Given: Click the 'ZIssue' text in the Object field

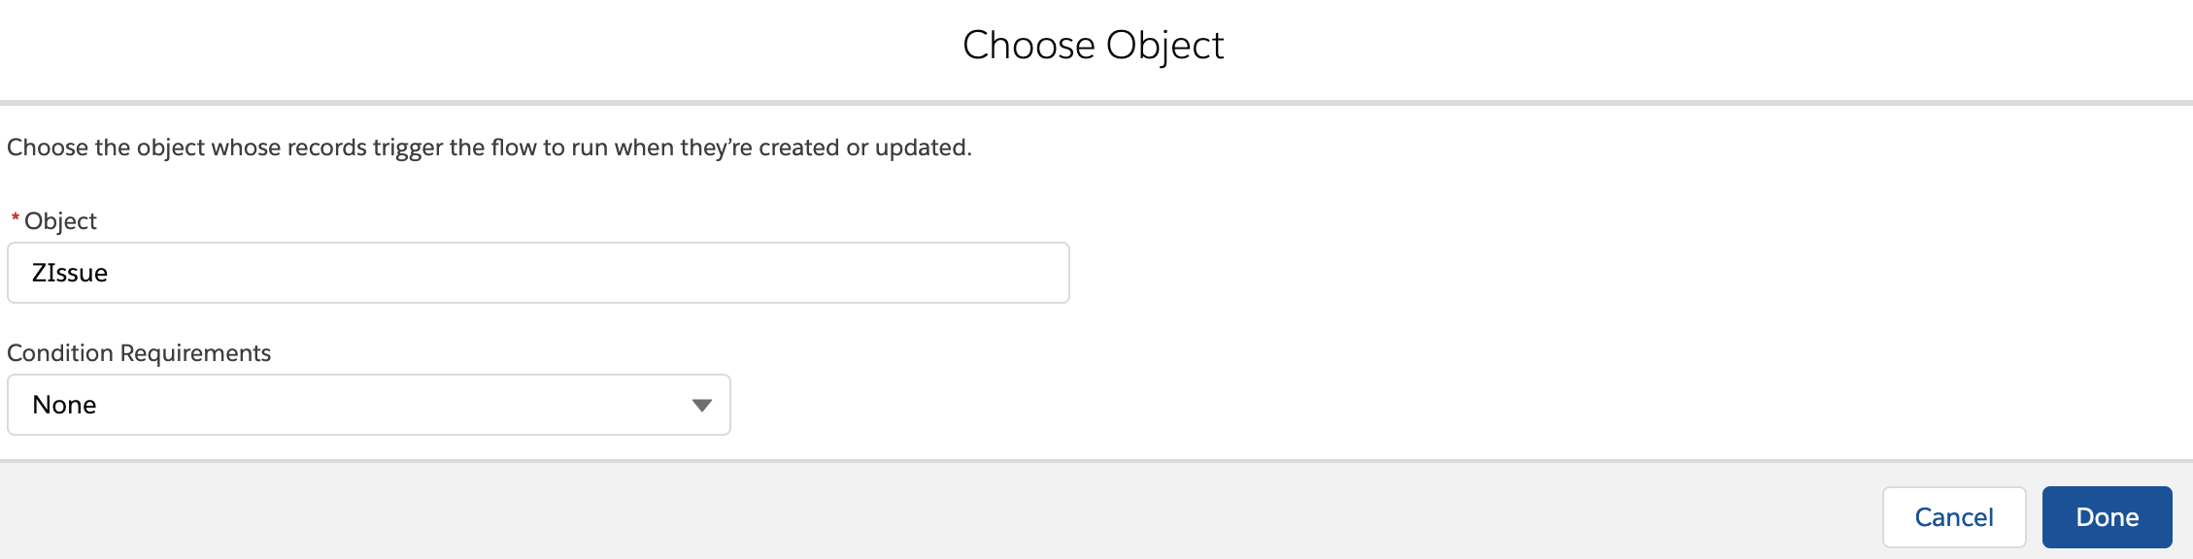Looking at the screenshot, I should point(70,273).
